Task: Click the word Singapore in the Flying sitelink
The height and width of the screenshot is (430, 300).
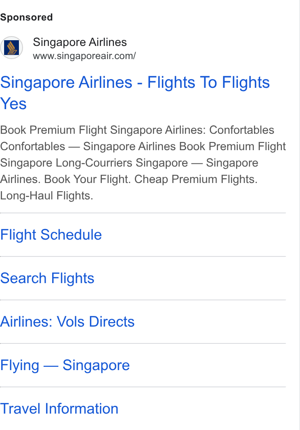Action: (96, 365)
